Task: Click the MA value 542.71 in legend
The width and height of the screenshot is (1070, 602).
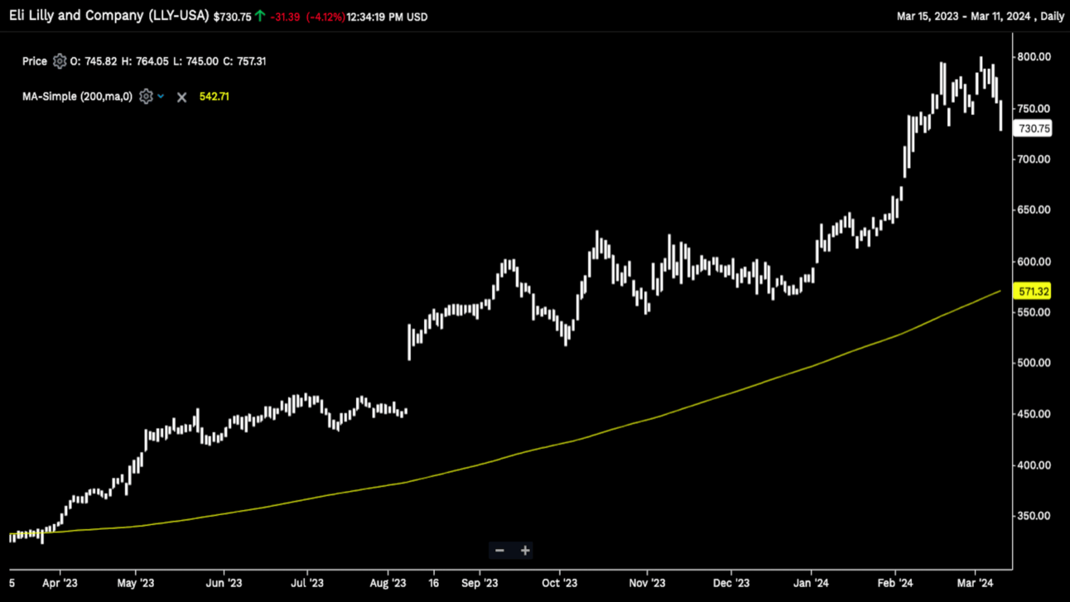Action: coord(214,97)
